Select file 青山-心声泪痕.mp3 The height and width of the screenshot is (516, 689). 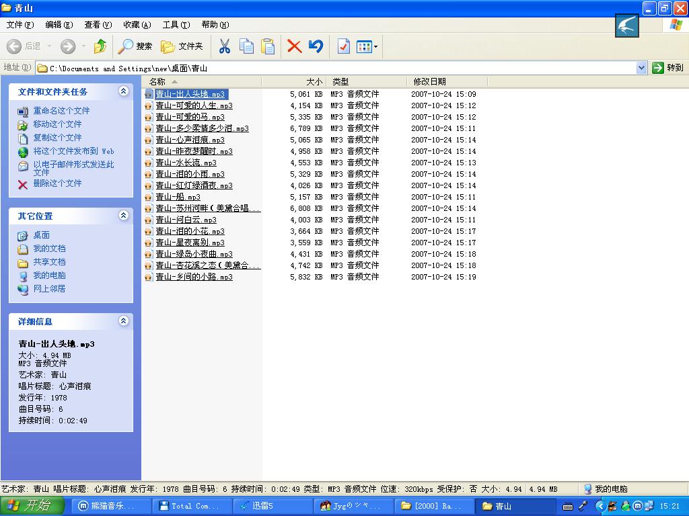[190, 140]
